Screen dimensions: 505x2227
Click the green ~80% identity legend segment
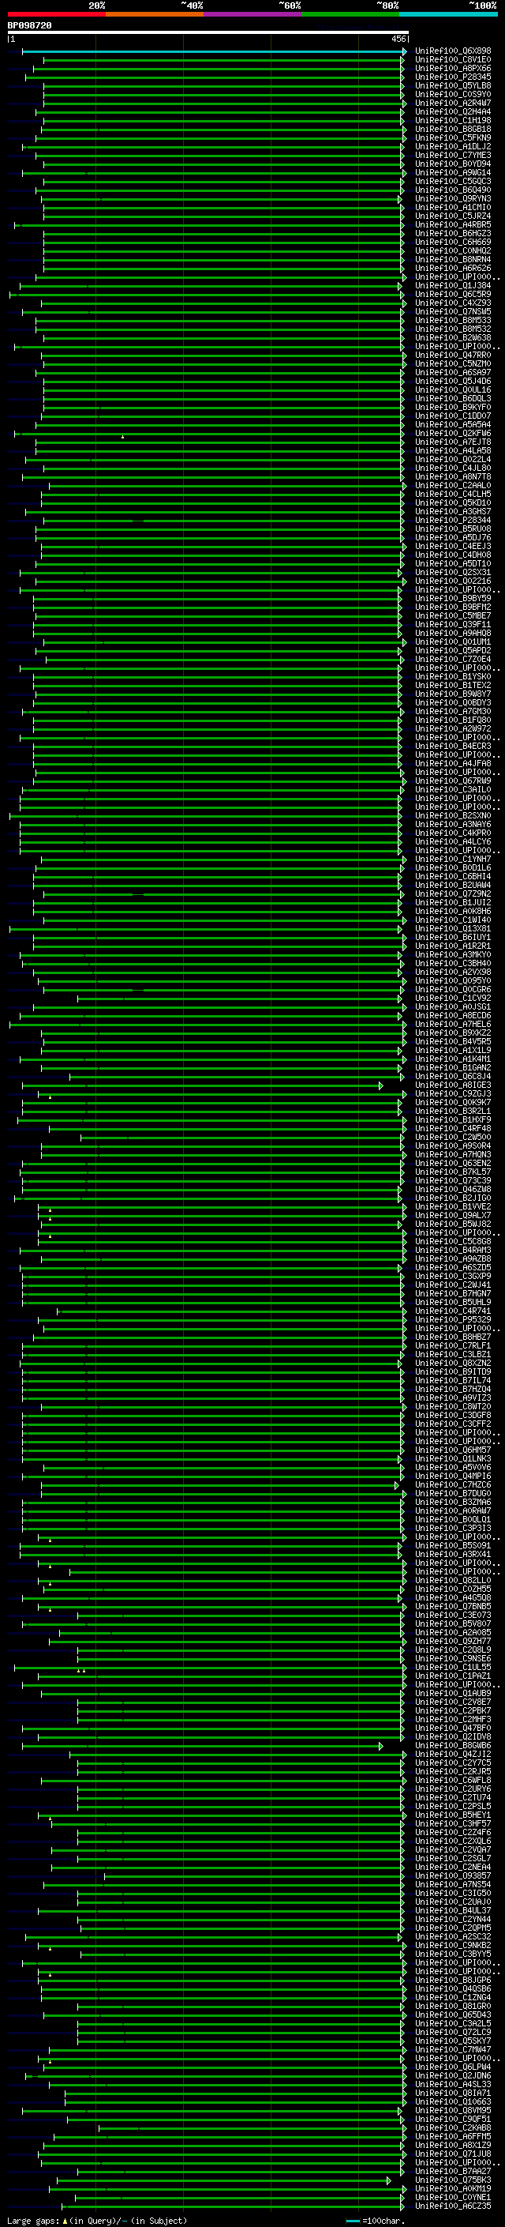(x=350, y=15)
